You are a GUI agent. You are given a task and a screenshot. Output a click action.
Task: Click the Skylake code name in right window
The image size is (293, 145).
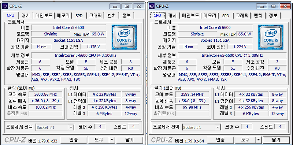(x=197, y=34)
